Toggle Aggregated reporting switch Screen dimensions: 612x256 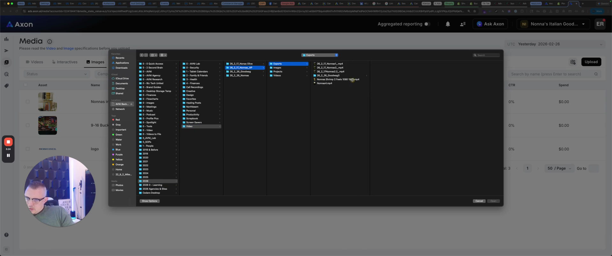point(427,24)
